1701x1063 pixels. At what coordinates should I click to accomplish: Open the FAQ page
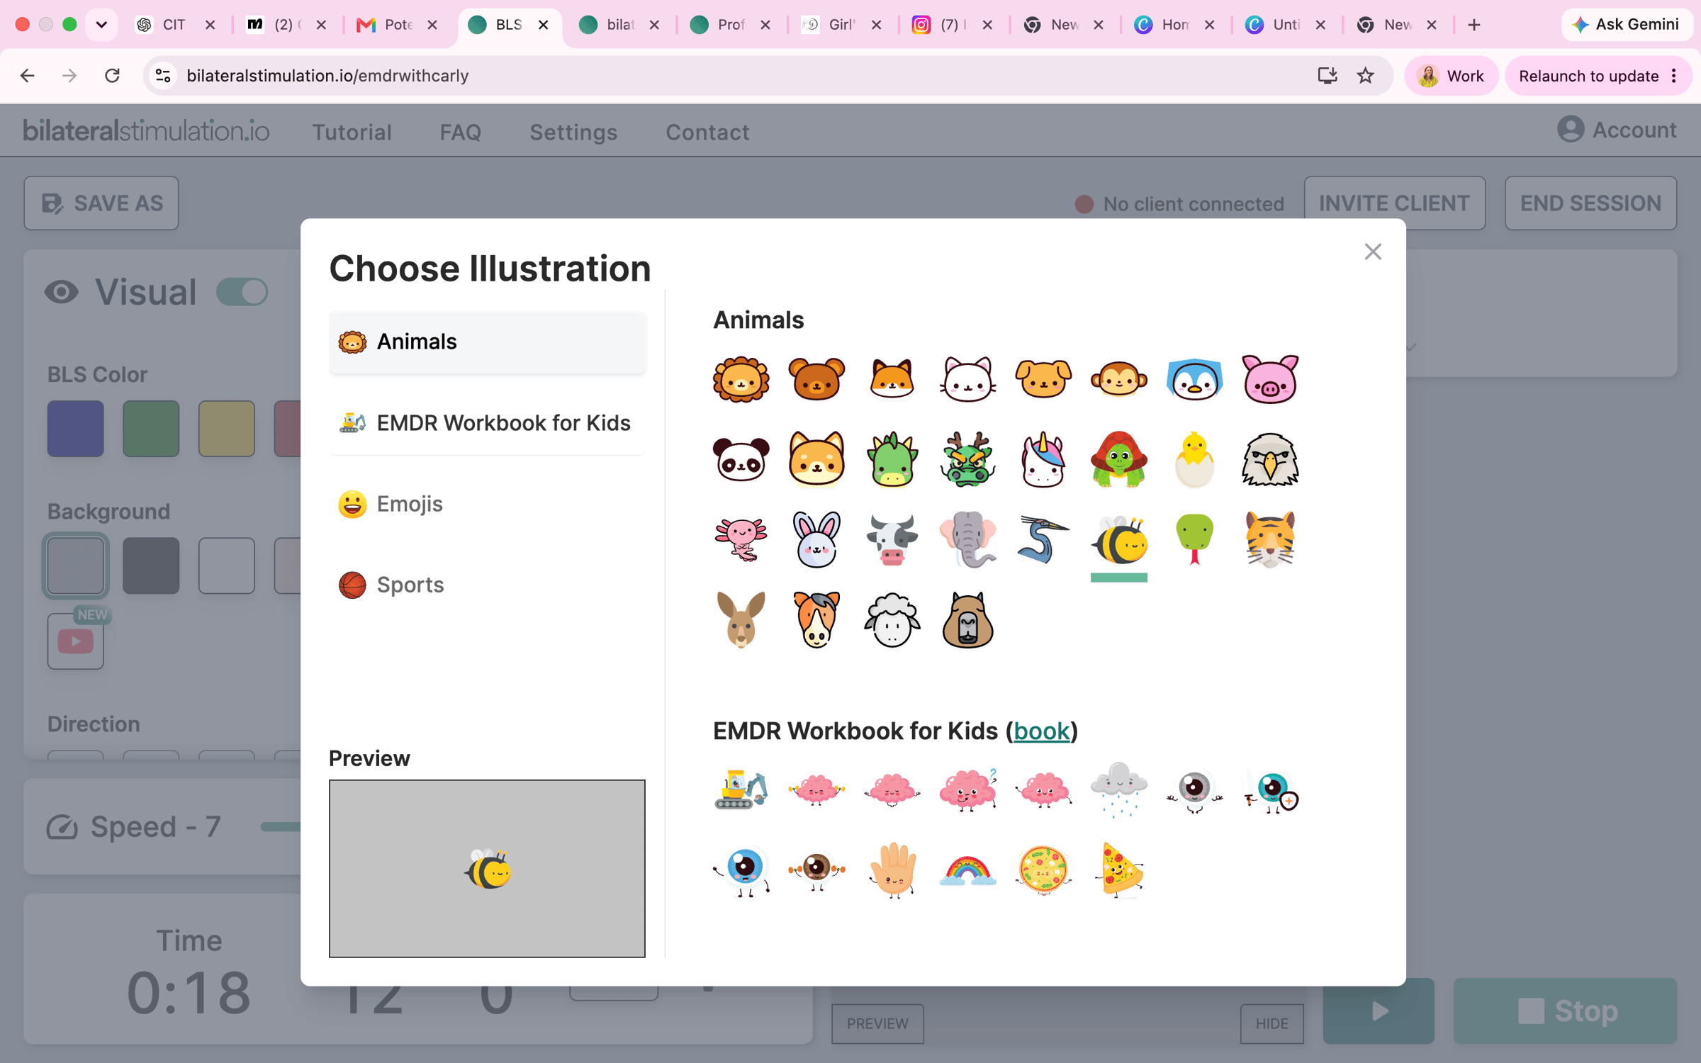click(461, 132)
